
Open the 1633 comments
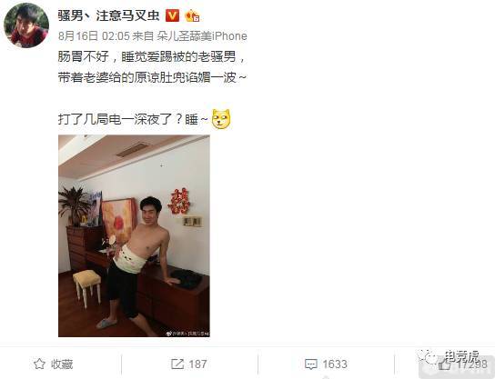(335, 364)
